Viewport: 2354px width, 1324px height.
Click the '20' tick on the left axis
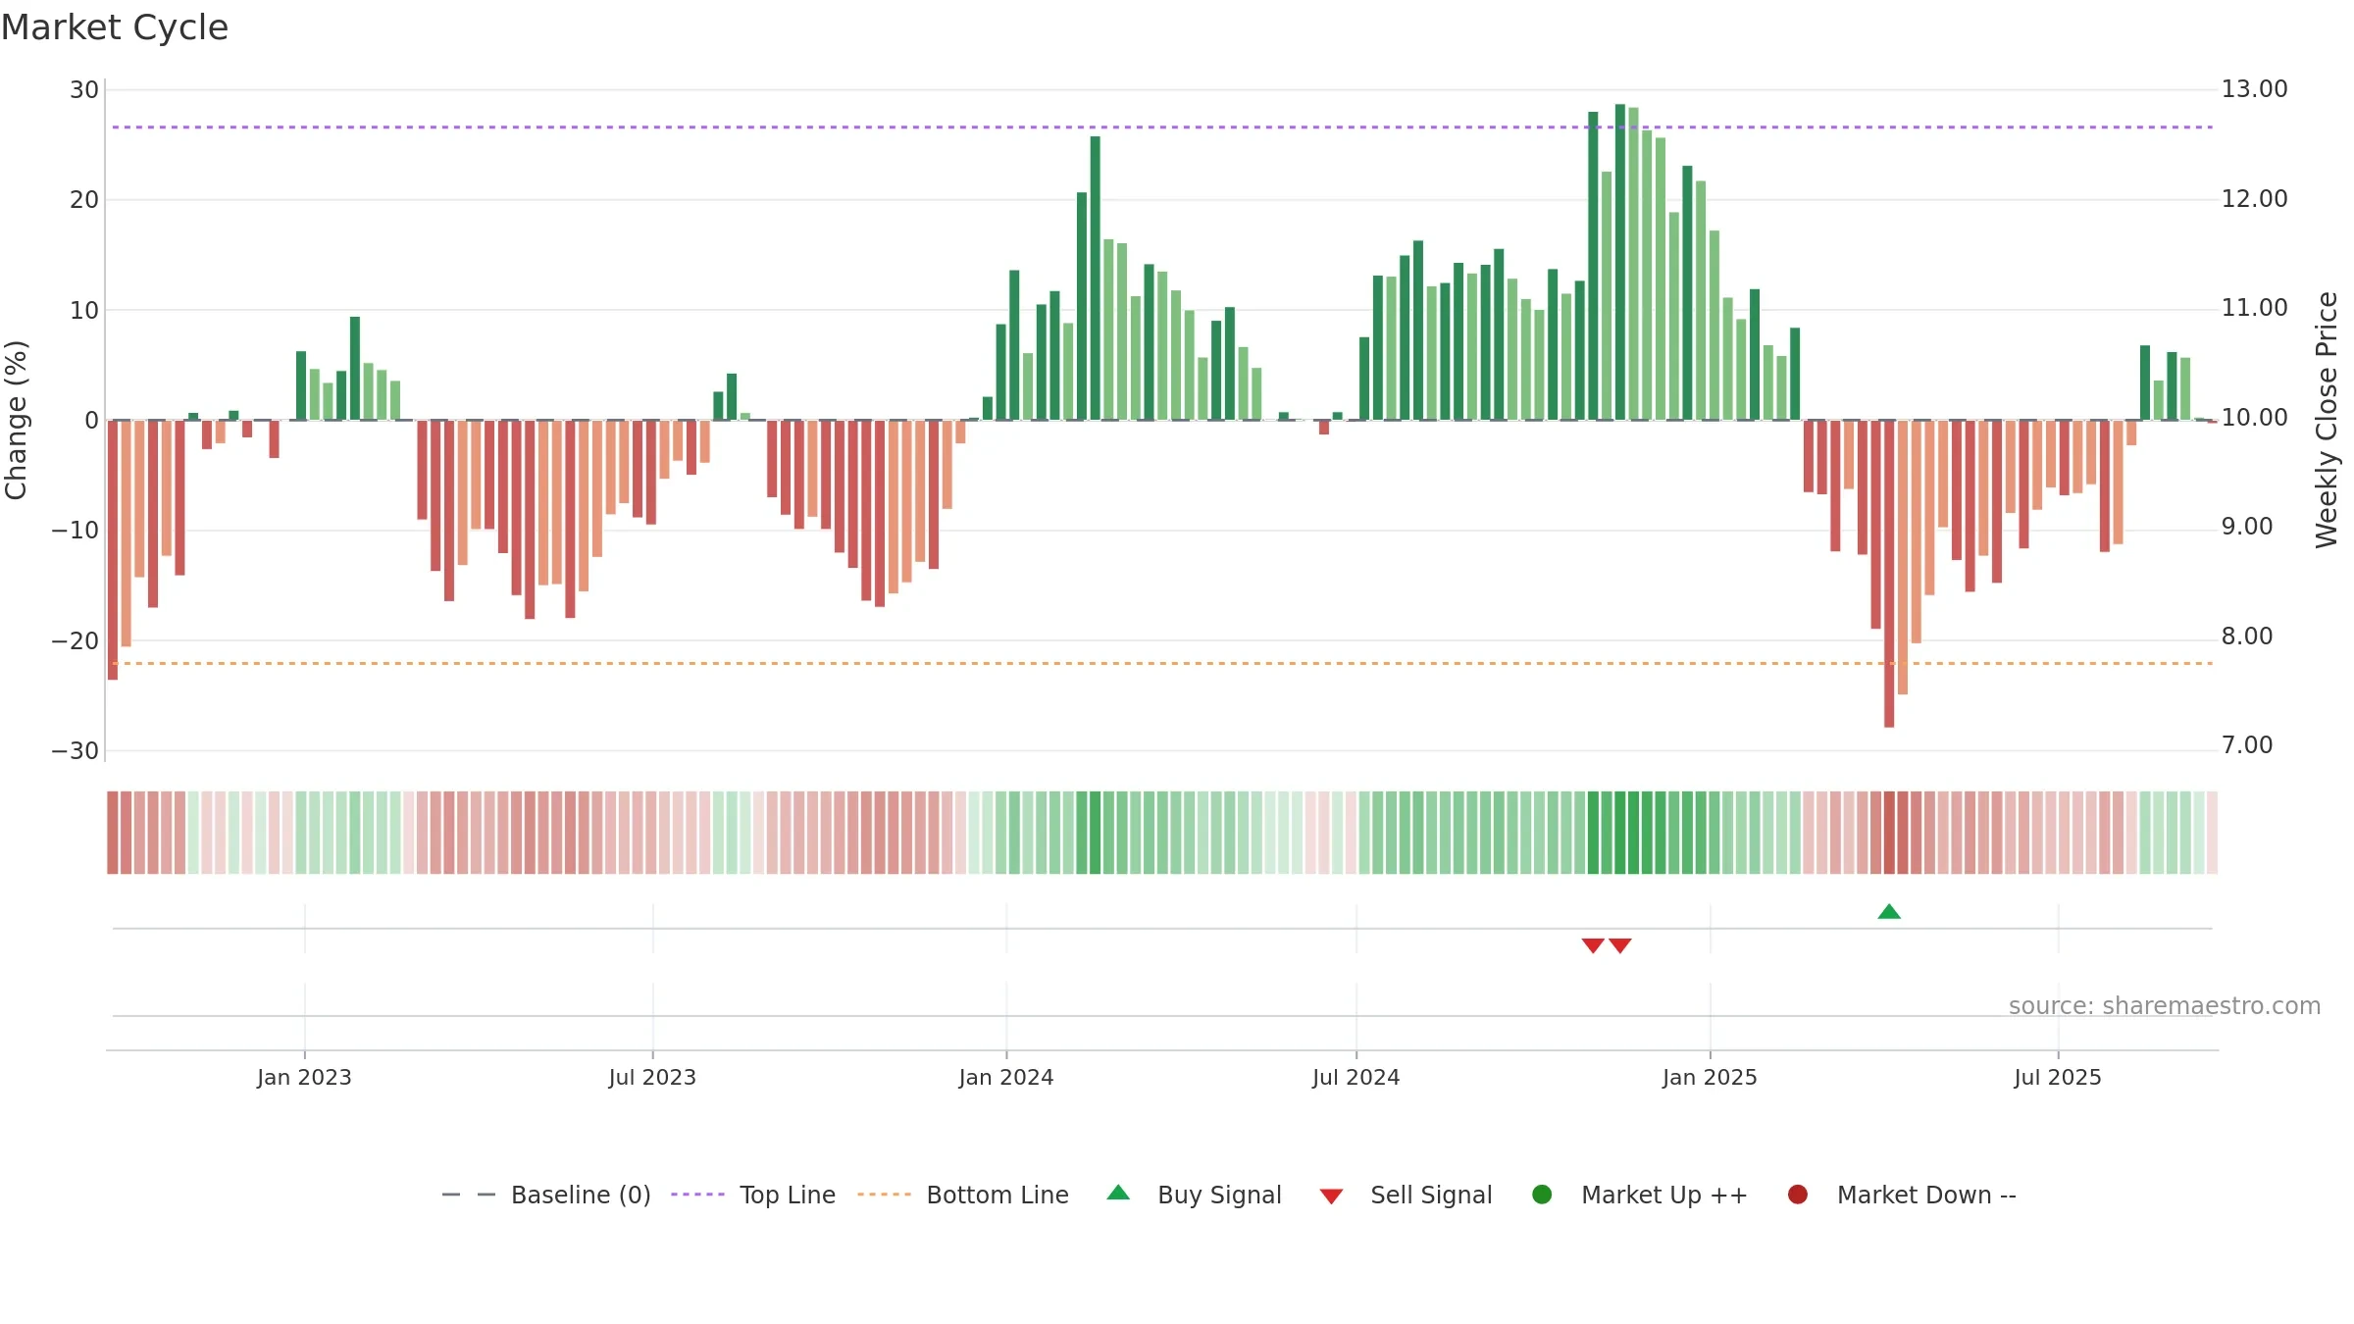click(84, 200)
